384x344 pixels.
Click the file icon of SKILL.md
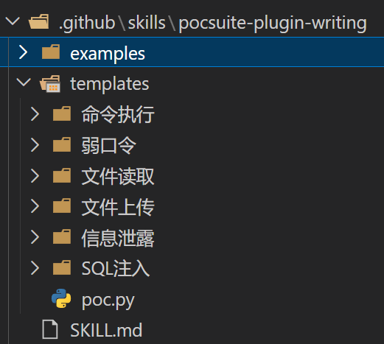[50, 329]
